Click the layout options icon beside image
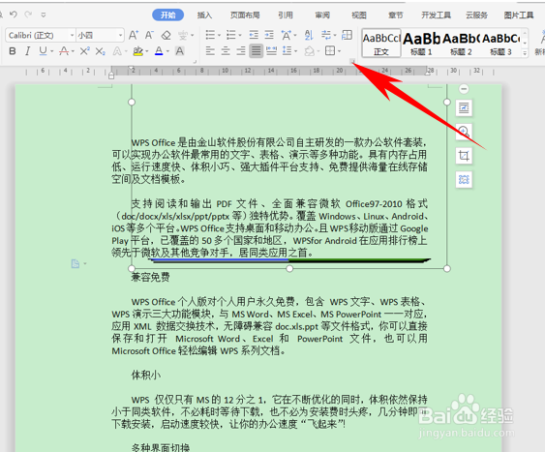Image resolution: width=545 pixels, height=452 pixels. click(x=464, y=108)
